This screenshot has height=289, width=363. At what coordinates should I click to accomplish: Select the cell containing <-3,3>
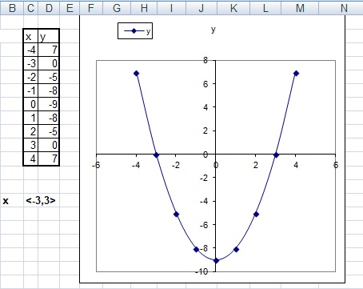point(41,200)
